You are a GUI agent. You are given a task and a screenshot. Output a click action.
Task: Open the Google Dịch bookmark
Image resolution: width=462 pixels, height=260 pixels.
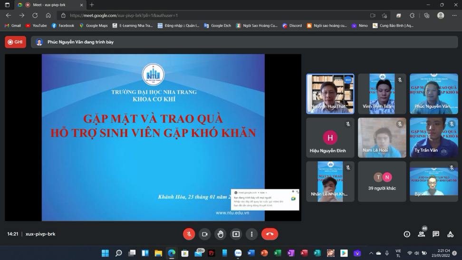(217, 26)
